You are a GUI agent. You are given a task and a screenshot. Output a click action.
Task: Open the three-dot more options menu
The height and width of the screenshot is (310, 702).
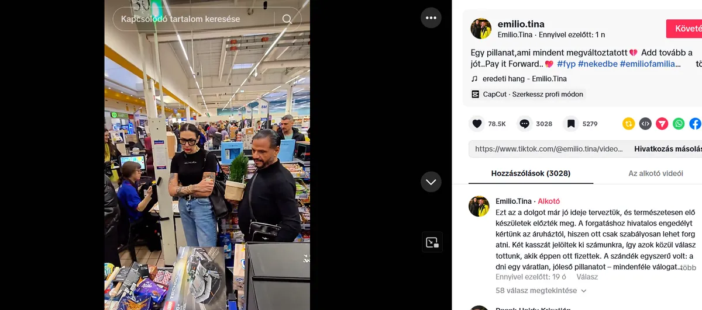pos(431,18)
